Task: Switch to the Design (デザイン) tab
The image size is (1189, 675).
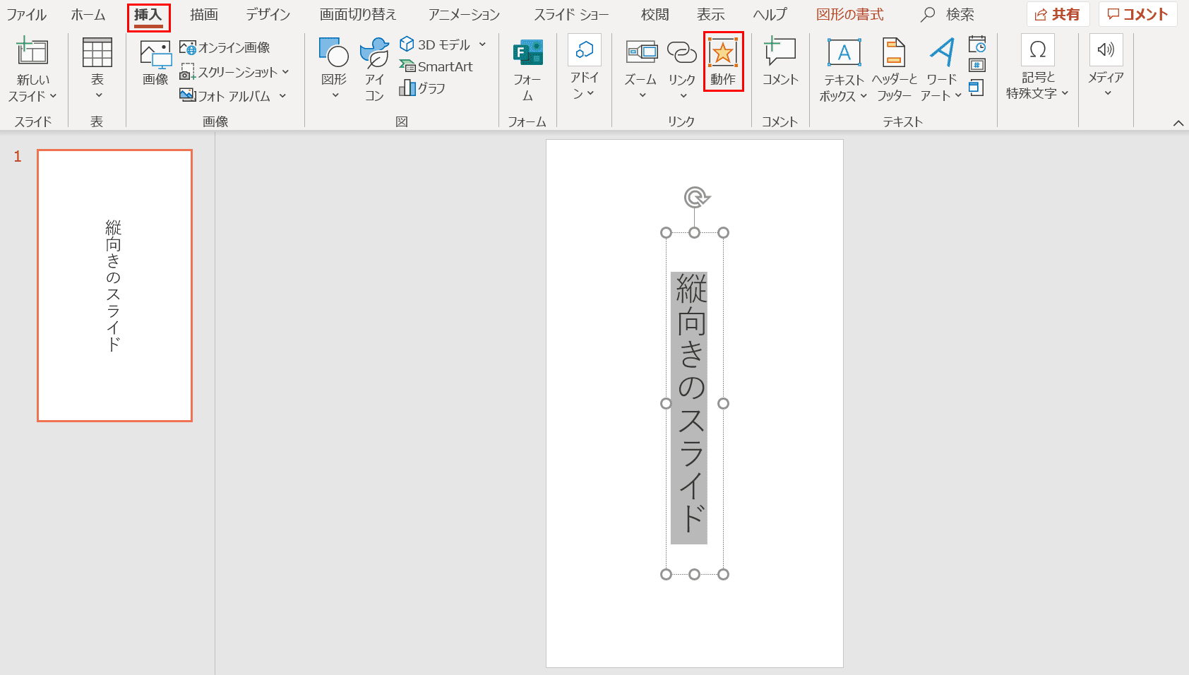Action: click(268, 15)
